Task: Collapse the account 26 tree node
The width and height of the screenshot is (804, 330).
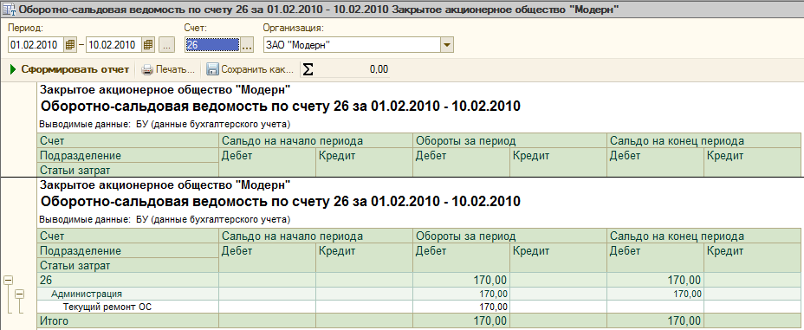Action: coord(8,281)
